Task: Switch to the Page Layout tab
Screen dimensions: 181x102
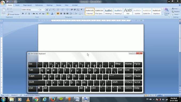Action: click(x=27, y=5)
